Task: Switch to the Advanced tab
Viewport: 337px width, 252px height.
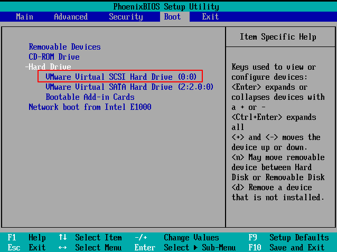Action: click(x=71, y=17)
